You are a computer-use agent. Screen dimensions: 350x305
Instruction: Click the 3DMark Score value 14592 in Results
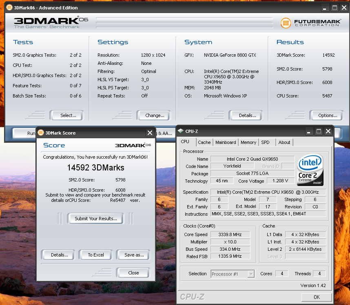tap(328, 55)
